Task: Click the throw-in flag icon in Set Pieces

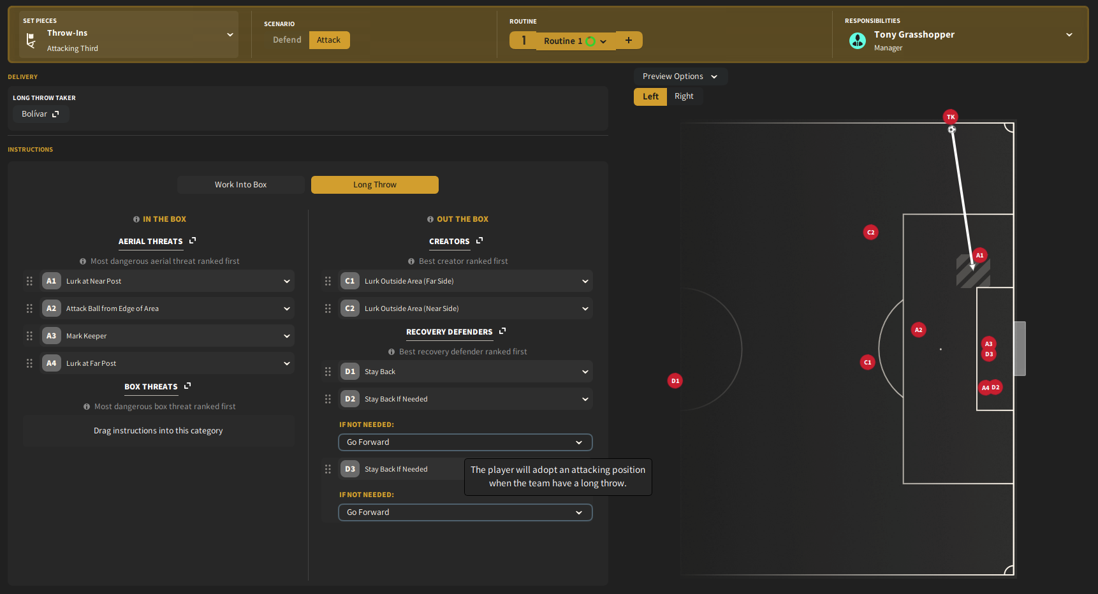Action: pyautogui.click(x=31, y=41)
